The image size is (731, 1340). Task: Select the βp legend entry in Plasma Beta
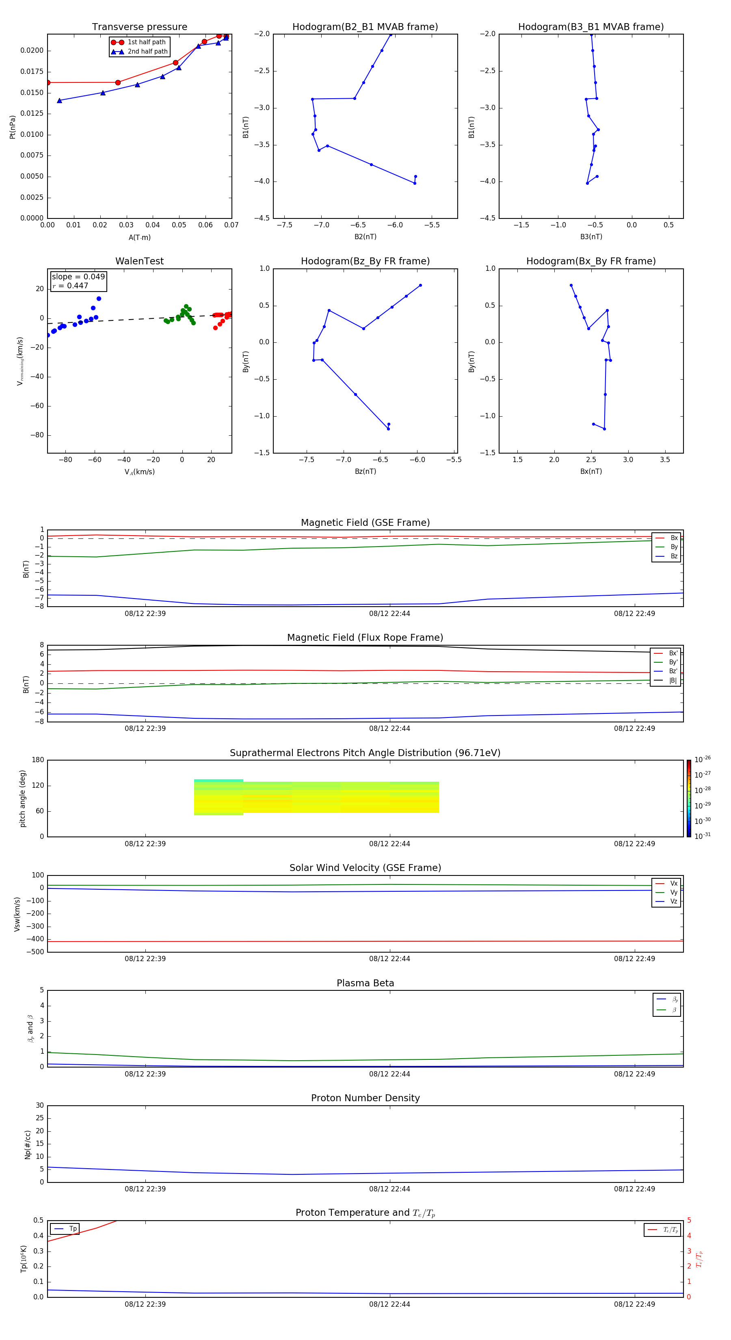667,999
